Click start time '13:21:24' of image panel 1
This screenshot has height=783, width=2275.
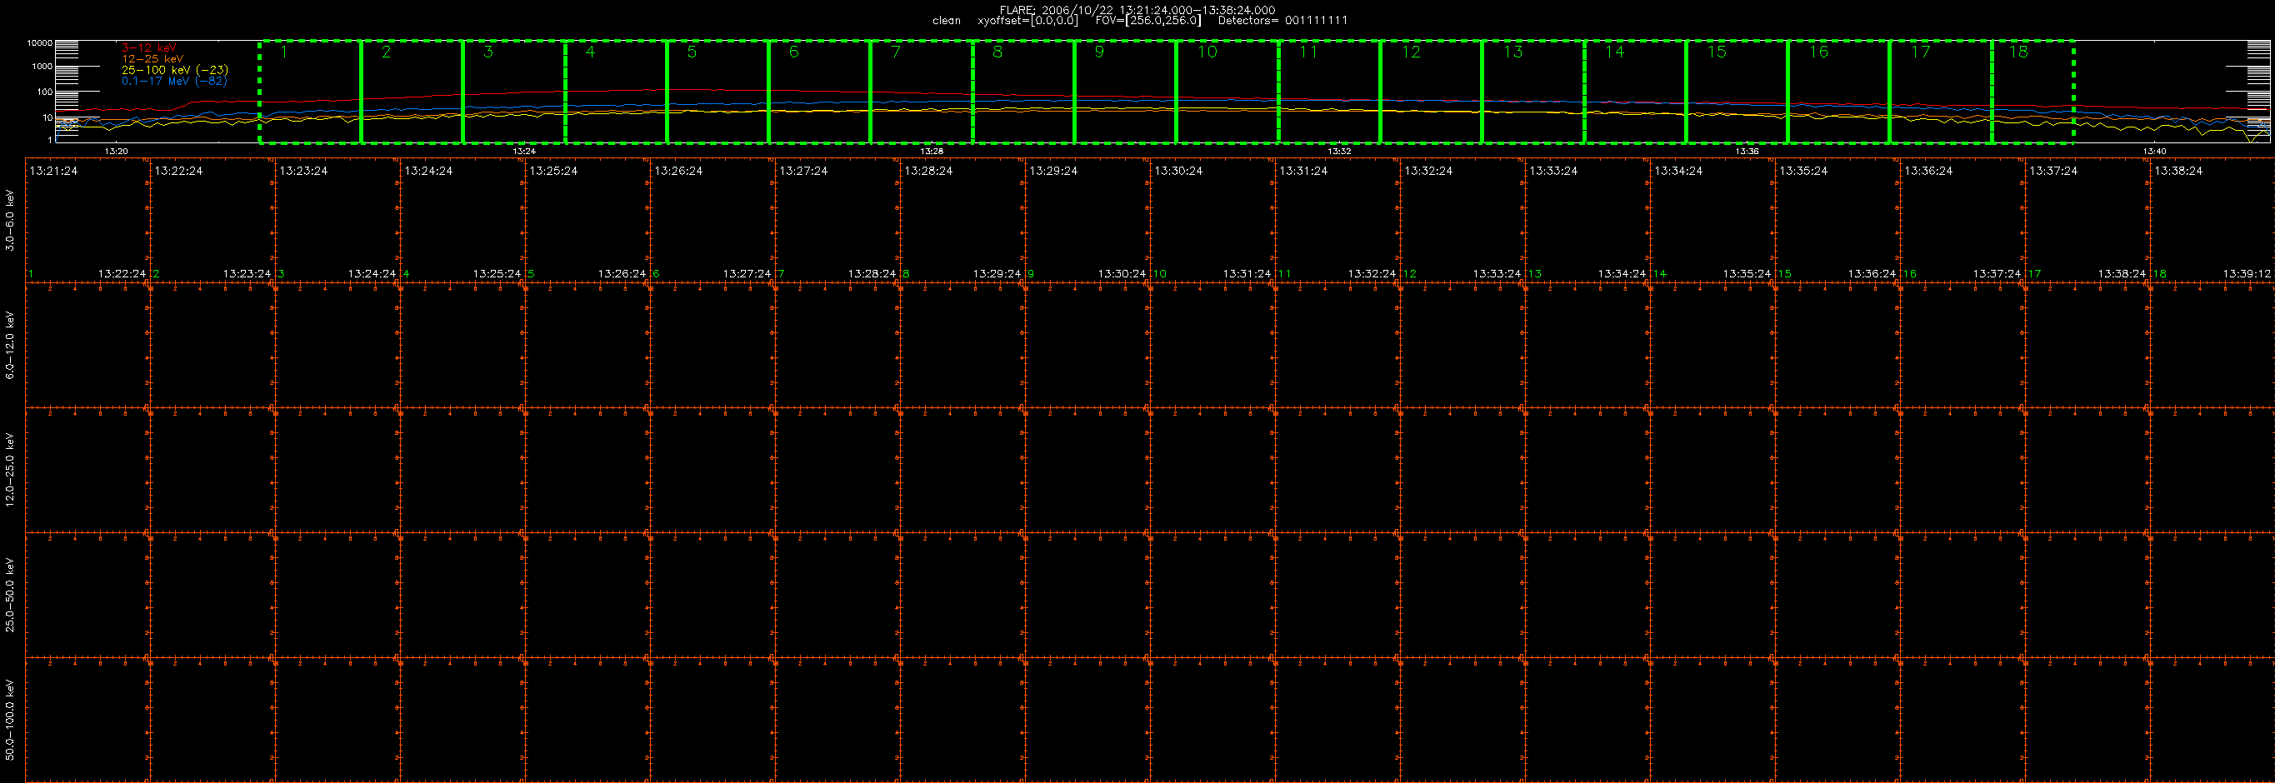click(x=53, y=172)
